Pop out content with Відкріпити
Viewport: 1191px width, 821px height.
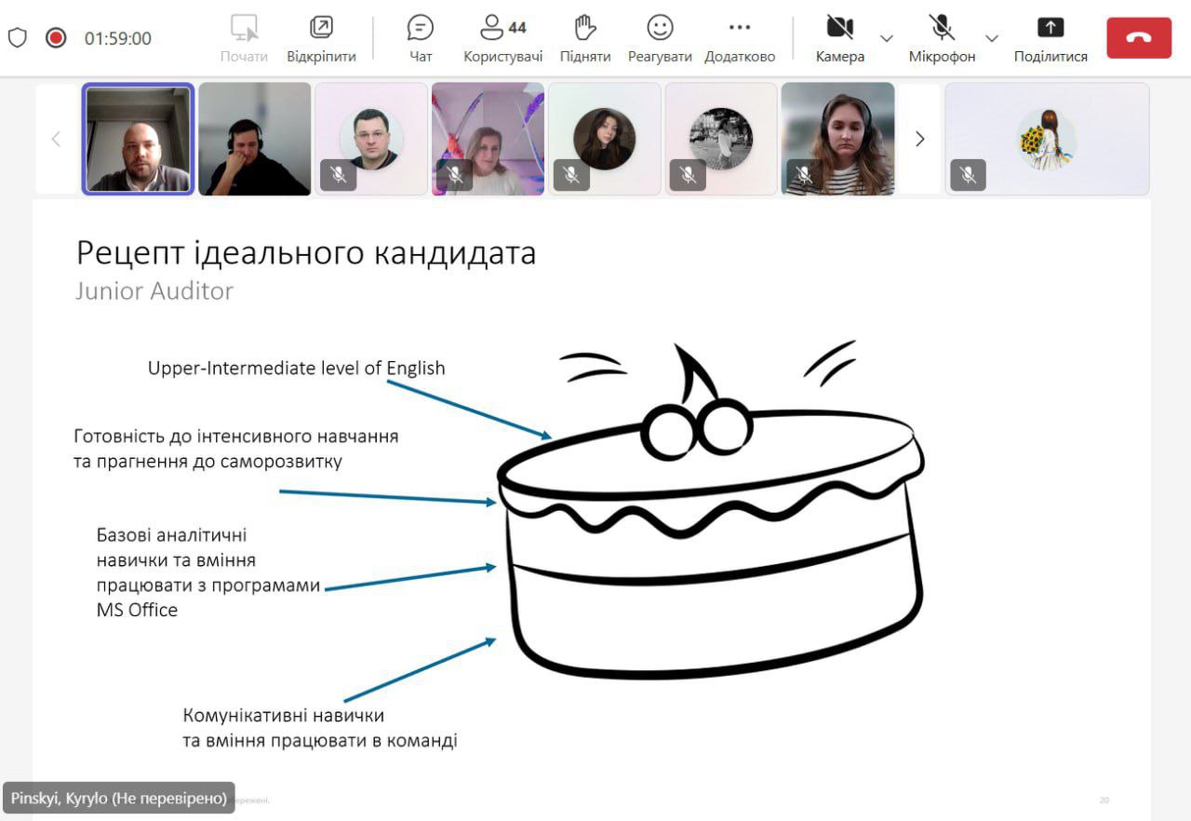pyautogui.click(x=321, y=38)
